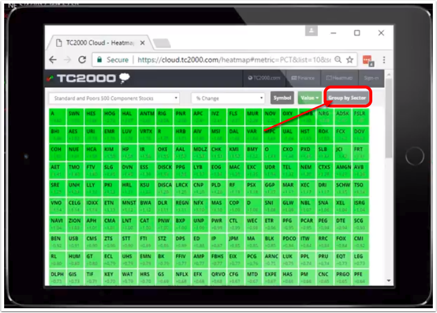
Task: Minimize the browser window
Action: click(x=333, y=33)
